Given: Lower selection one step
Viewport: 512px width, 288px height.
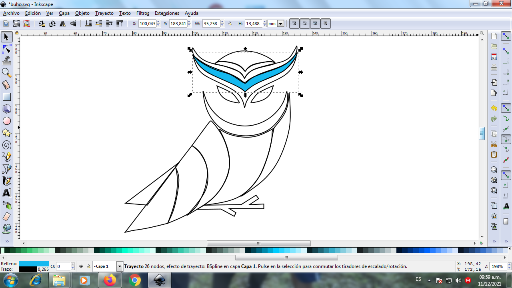Looking at the screenshot, I should click(x=99, y=24).
